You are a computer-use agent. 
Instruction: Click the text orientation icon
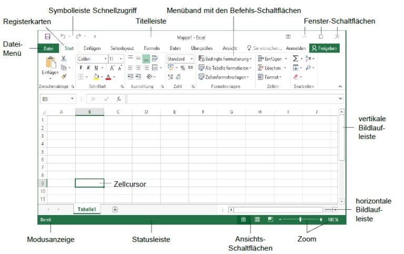pyautogui.click(x=149, y=76)
